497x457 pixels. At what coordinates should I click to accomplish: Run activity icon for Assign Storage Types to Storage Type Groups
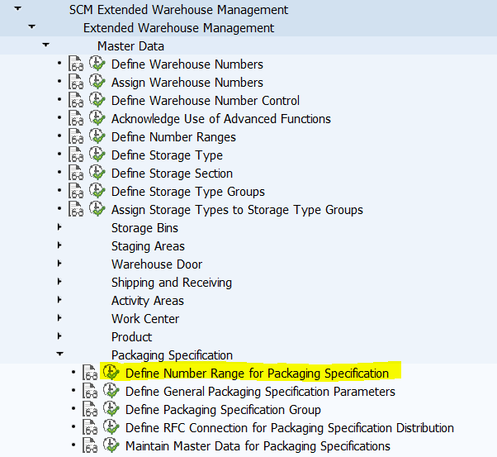point(97,208)
